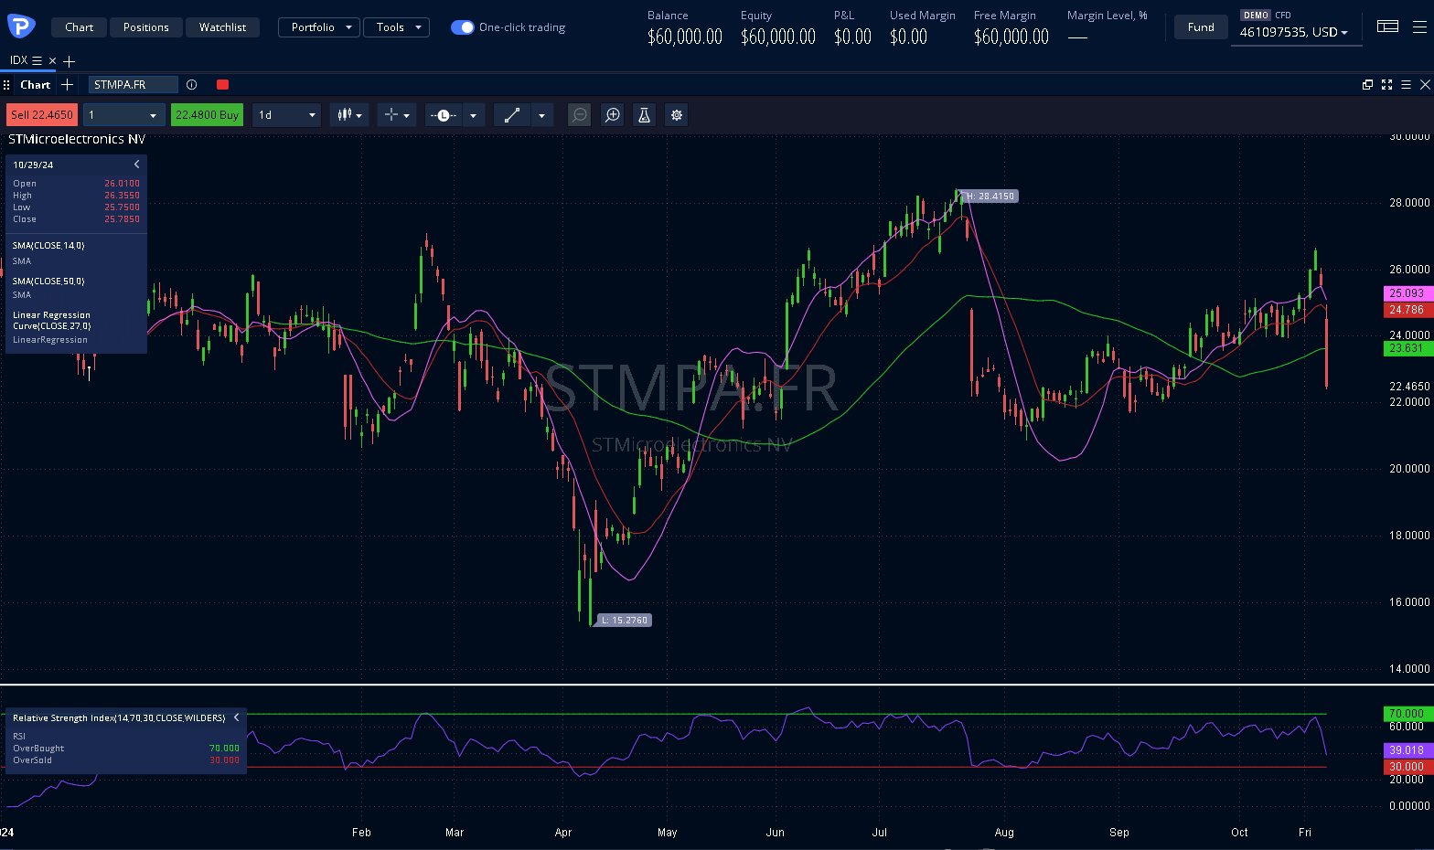Expand the chart panel to fullscreen
This screenshot has height=850, width=1434.
click(1386, 85)
